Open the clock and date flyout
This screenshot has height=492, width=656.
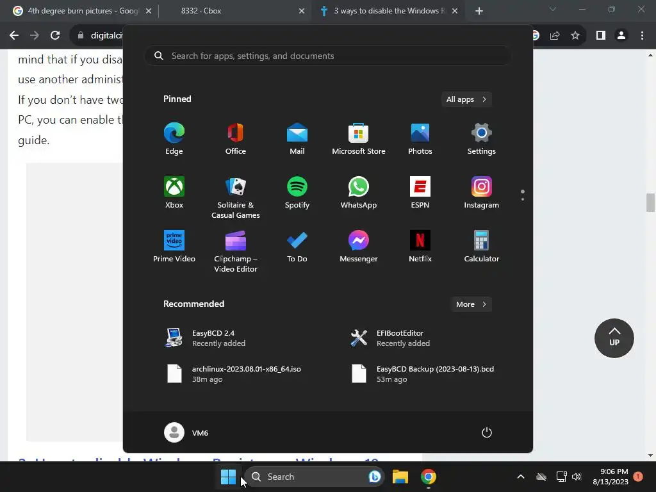pyautogui.click(x=611, y=477)
